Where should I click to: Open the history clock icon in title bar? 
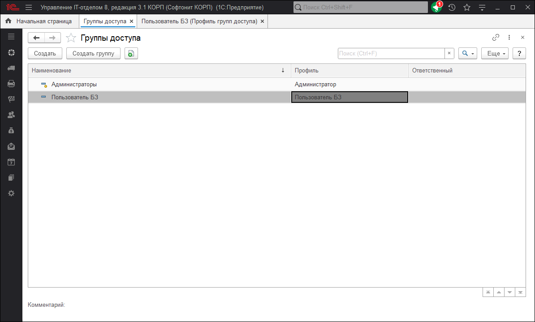452,8
